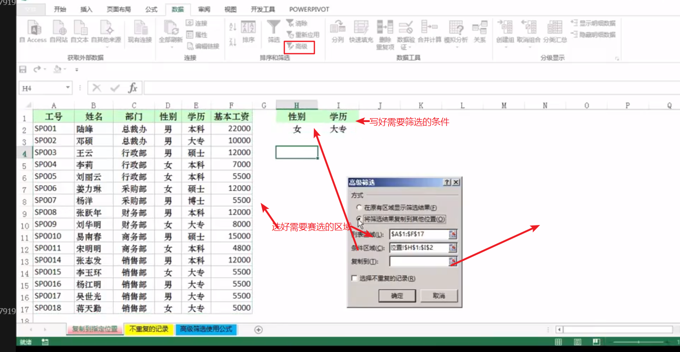This screenshot has width=680, height=352.
Task: Click the Edit Links (编辑链接) button
Action: click(x=203, y=46)
